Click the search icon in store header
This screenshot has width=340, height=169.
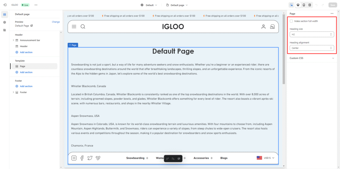point(83,27)
